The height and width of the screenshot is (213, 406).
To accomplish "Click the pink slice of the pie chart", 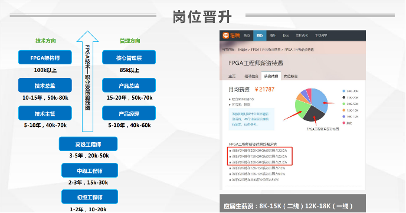I will click(x=309, y=92).
